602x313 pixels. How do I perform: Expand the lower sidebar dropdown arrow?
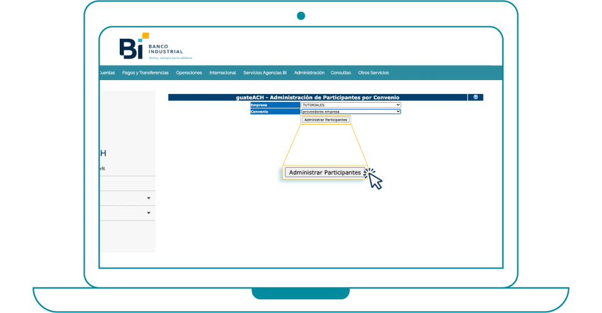(x=149, y=213)
